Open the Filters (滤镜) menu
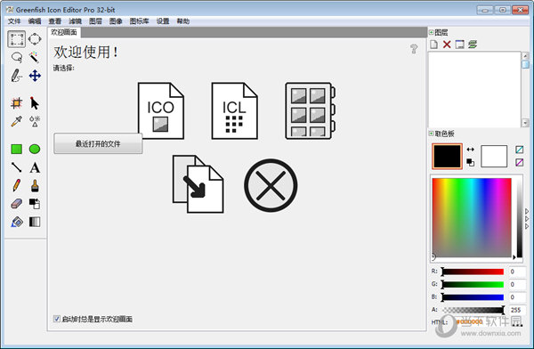Viewport: 534px width, 349px height. (x=75, y=21)
